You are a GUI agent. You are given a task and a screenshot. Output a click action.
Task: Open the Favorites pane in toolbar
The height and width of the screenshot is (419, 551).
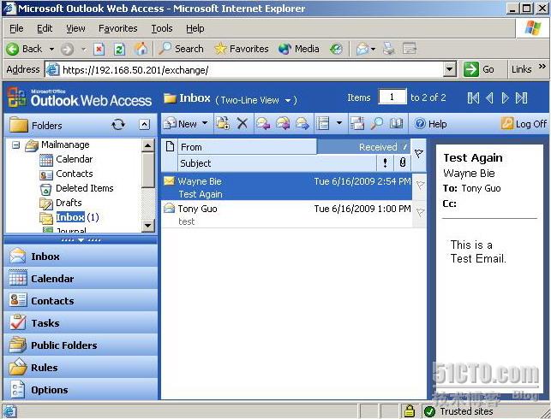pyautogui.click(x=241, y=49)
